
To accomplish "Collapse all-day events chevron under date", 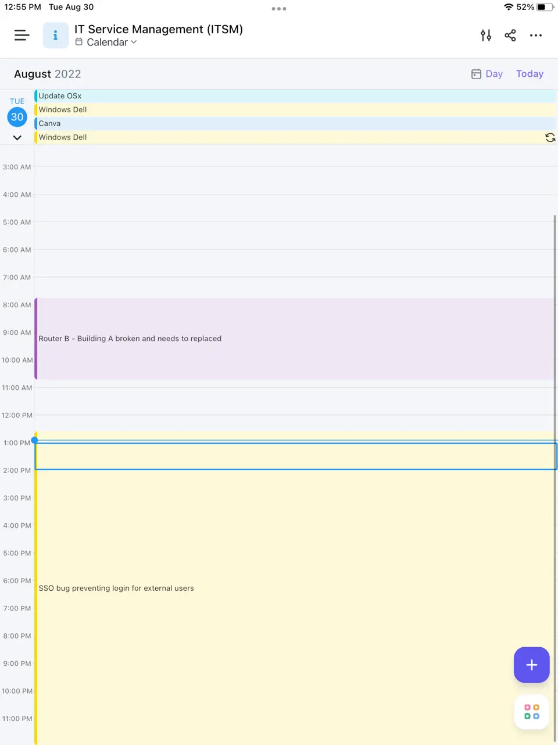I will coord(17,138).
